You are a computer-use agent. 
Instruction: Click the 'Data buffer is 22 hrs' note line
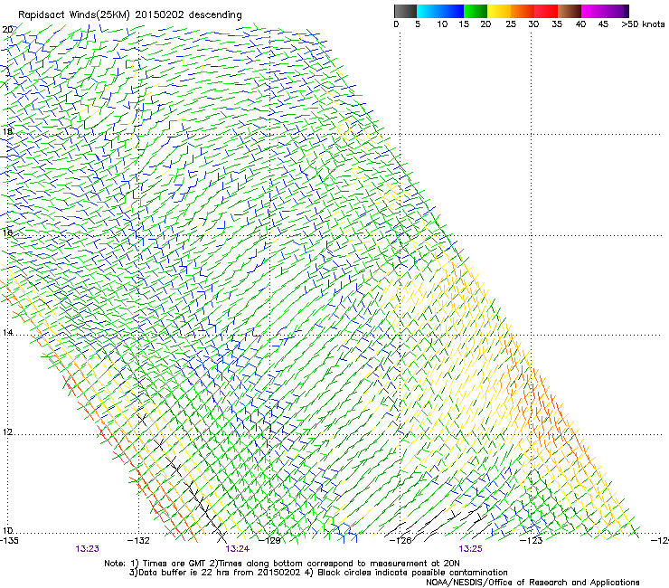(x=318, y=573)
